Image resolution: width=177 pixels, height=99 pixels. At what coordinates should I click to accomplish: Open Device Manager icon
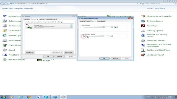[x=5, y=26]
